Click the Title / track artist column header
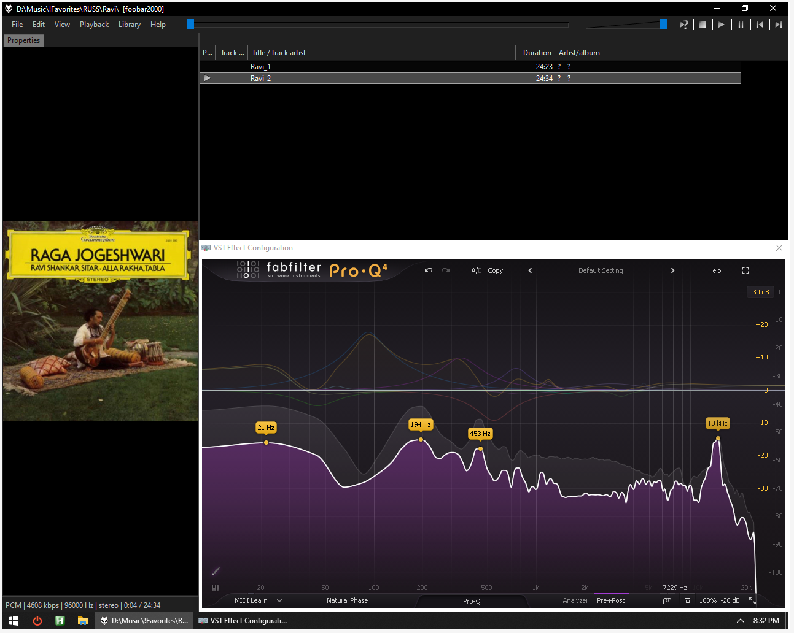794x633 pixels. coord(381,53)
